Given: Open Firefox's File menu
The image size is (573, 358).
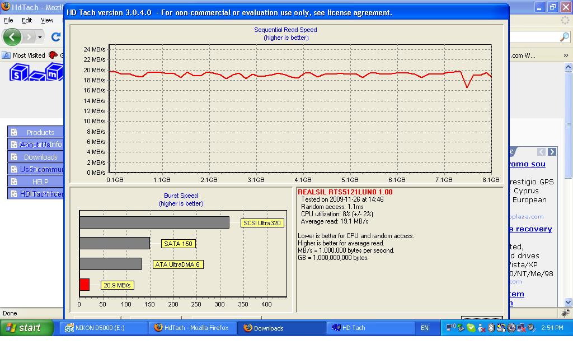Looking at the screenshot, I should click(8, 20).
